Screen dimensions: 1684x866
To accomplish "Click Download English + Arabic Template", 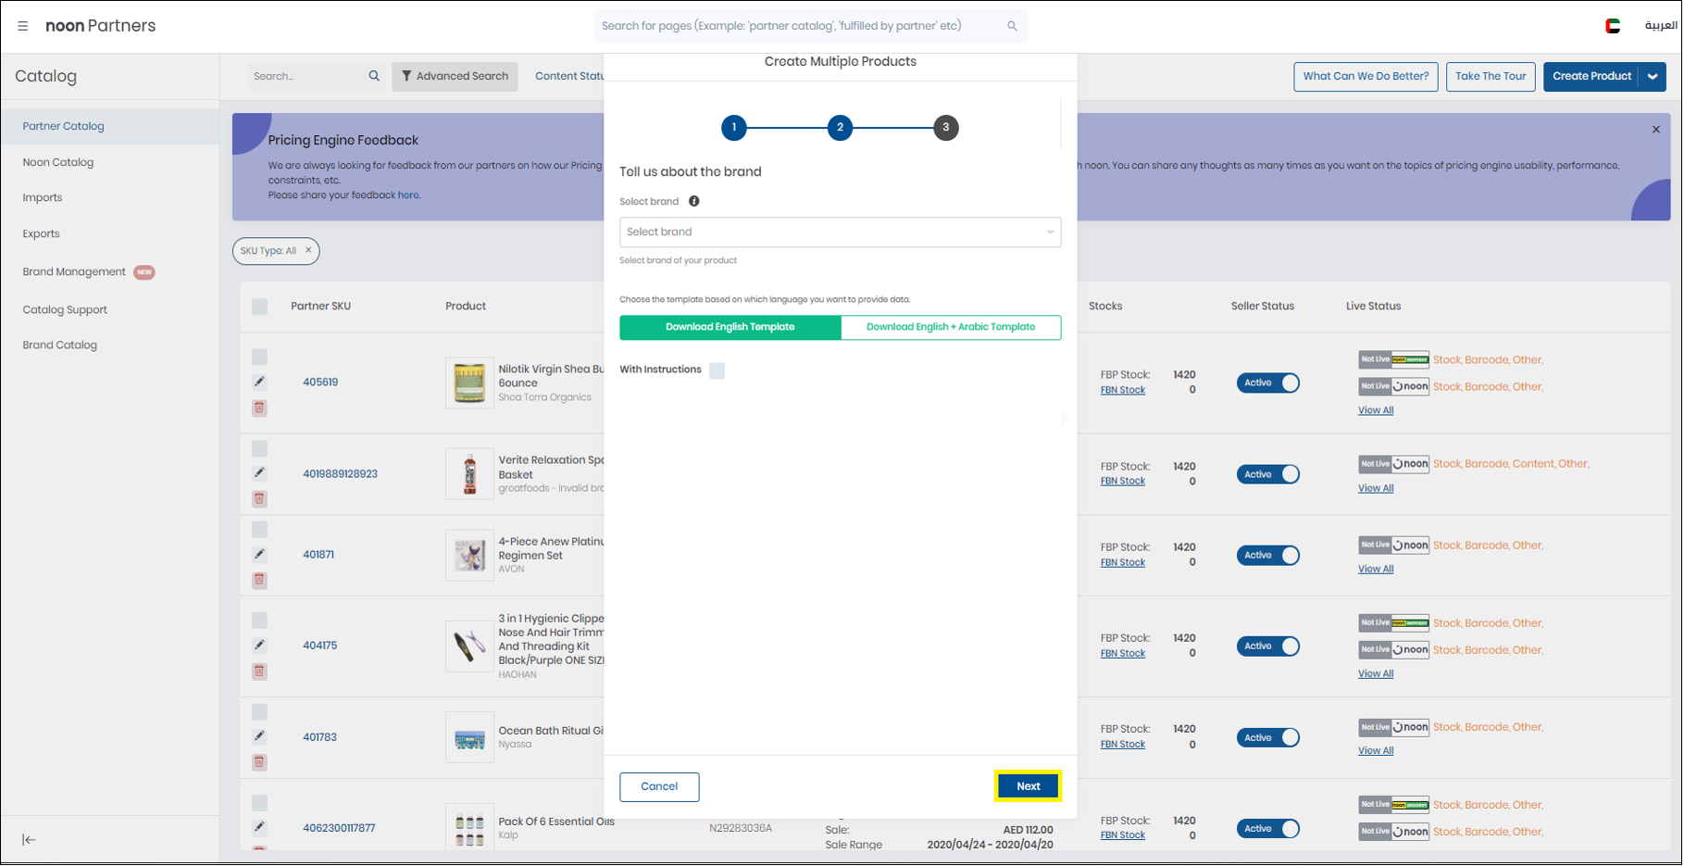I will point(950,327).
